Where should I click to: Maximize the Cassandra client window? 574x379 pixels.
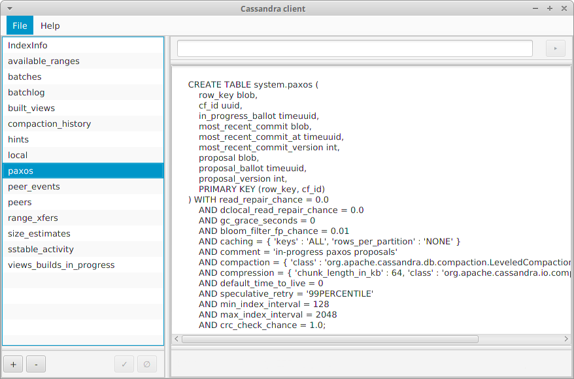tap(549, 8)
